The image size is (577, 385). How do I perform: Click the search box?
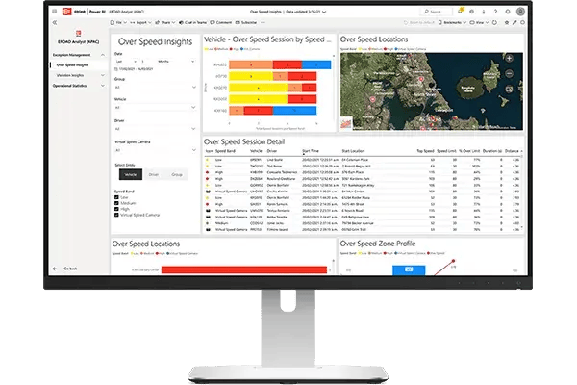(437, 12)
